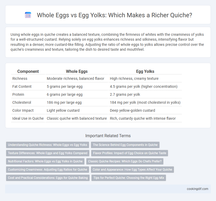Image resolution: width=216 pixels, height=201 pixels.
Task: Click 'Cost and Practical Considerations: Eggs for Quiche Baking'
Action: tap(48, 178)
